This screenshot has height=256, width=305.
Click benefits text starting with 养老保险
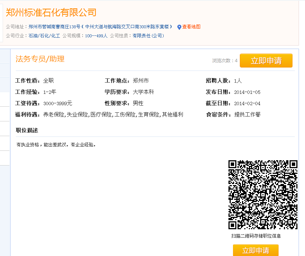tap(113, 115)
